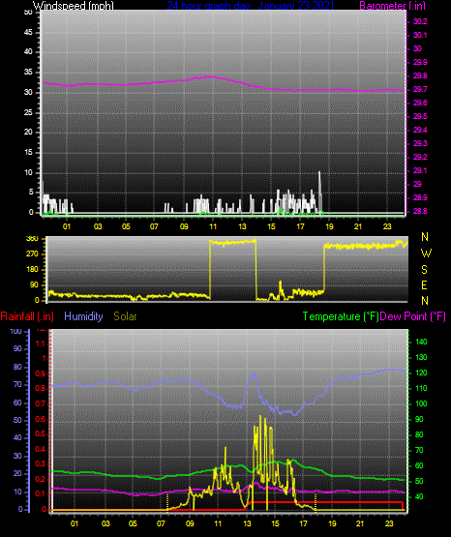
Task: Click the '25' windspeed axis value
Action: tap(28, 112)
